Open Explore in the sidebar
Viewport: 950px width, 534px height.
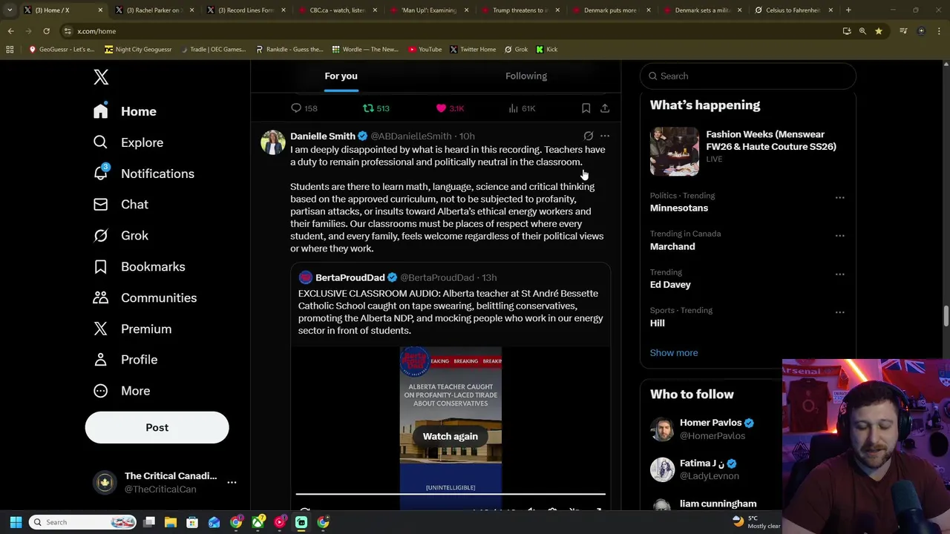(128, 142)
